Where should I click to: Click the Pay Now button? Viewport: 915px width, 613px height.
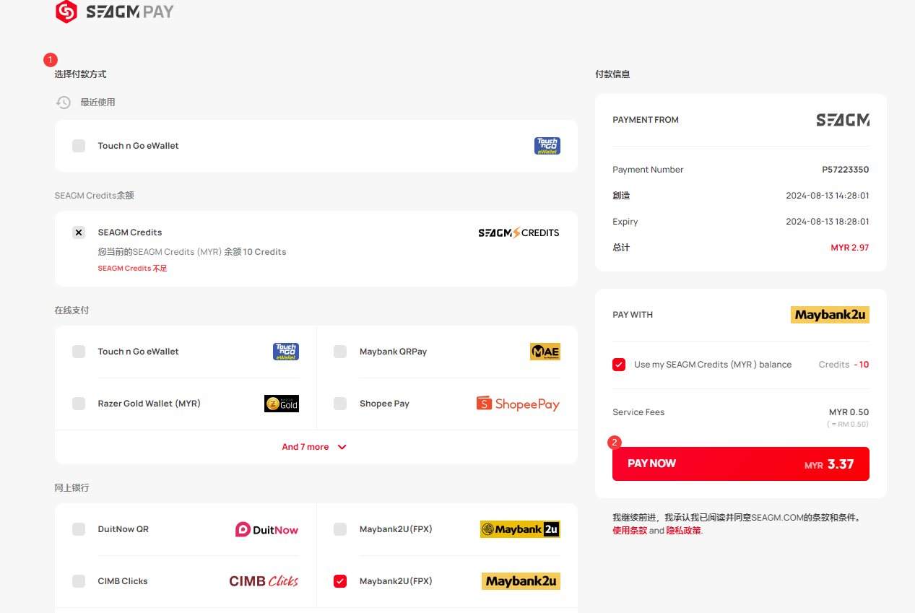tap(740, 464)
